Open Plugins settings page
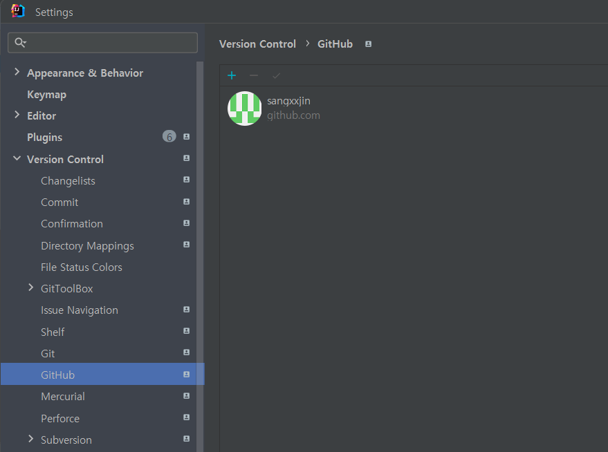This screenshot has width=608, height=452. (x=44, y=138)
